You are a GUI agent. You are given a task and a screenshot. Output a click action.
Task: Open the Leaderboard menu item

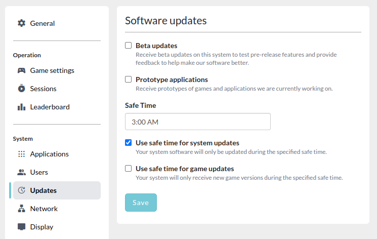57,107
